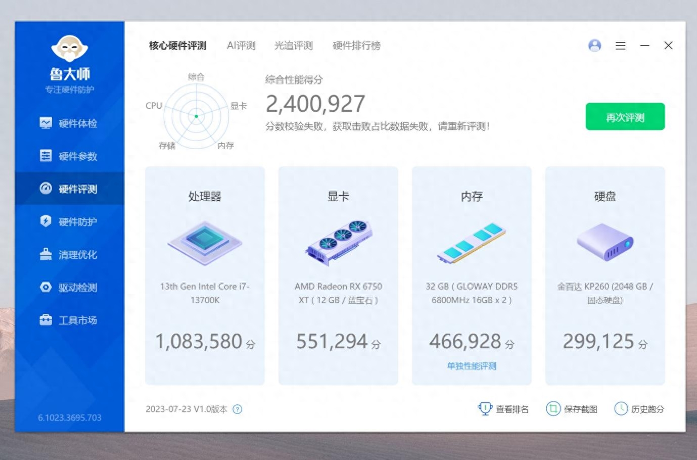This screenshot has width=697, height=460.
Task: Close the 鲁大师 window
Action: coord(668,45)
